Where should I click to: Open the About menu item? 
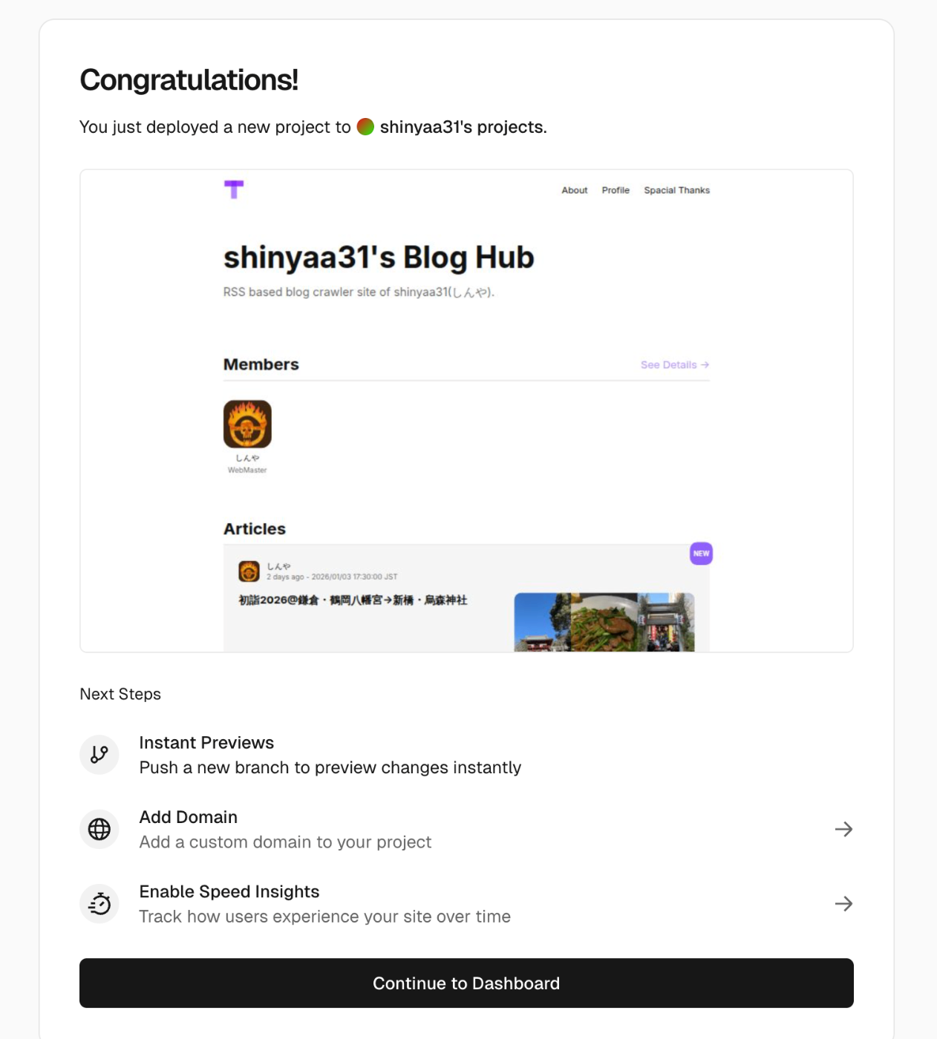(574, 191)
